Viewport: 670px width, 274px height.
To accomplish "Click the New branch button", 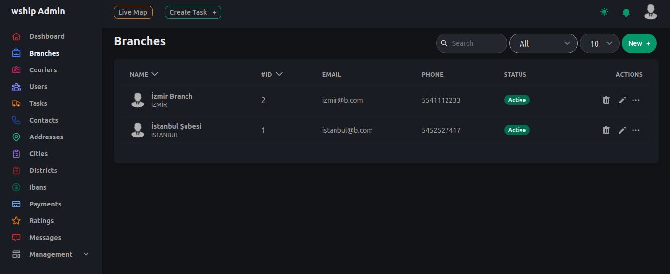I will 639,43.
